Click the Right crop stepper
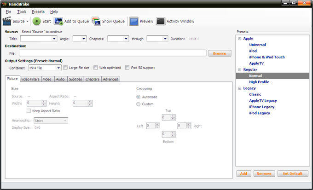Screen dimensions: 313x190 184,126
